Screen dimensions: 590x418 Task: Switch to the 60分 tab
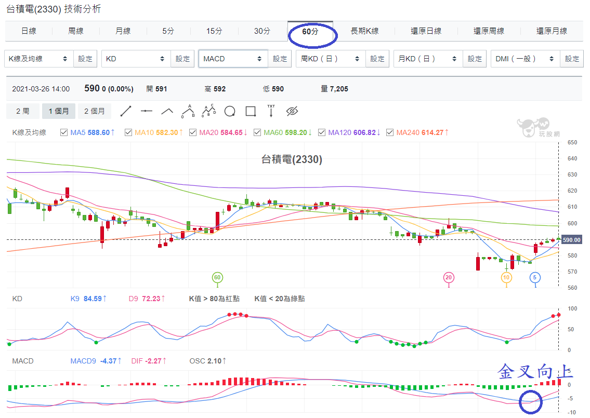tap(310, 31)
